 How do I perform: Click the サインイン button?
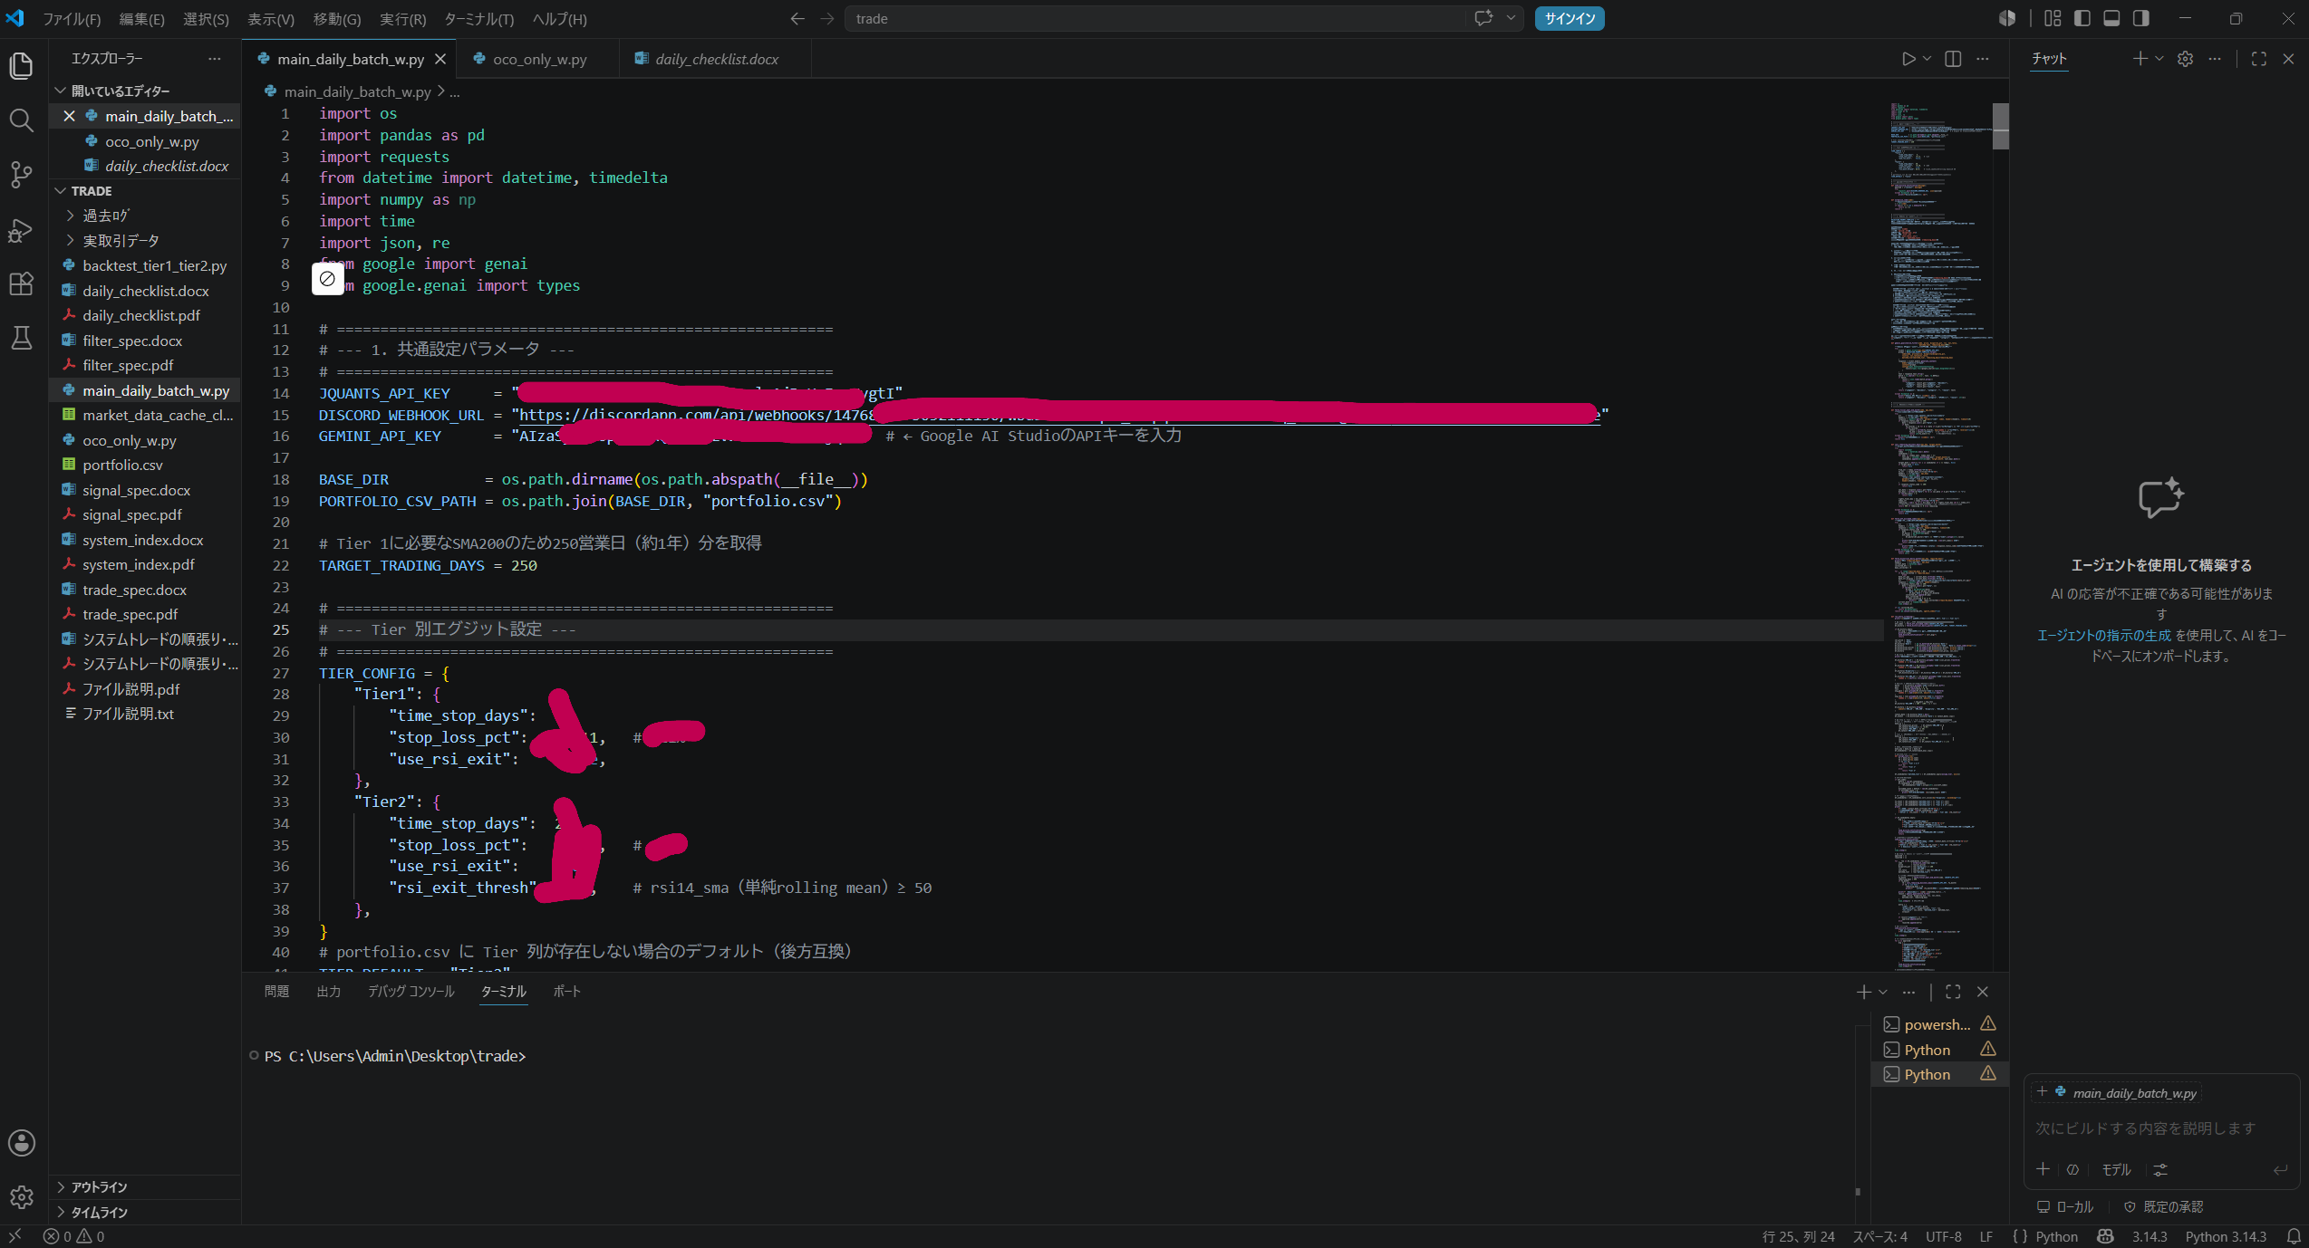click(1570, 18)
